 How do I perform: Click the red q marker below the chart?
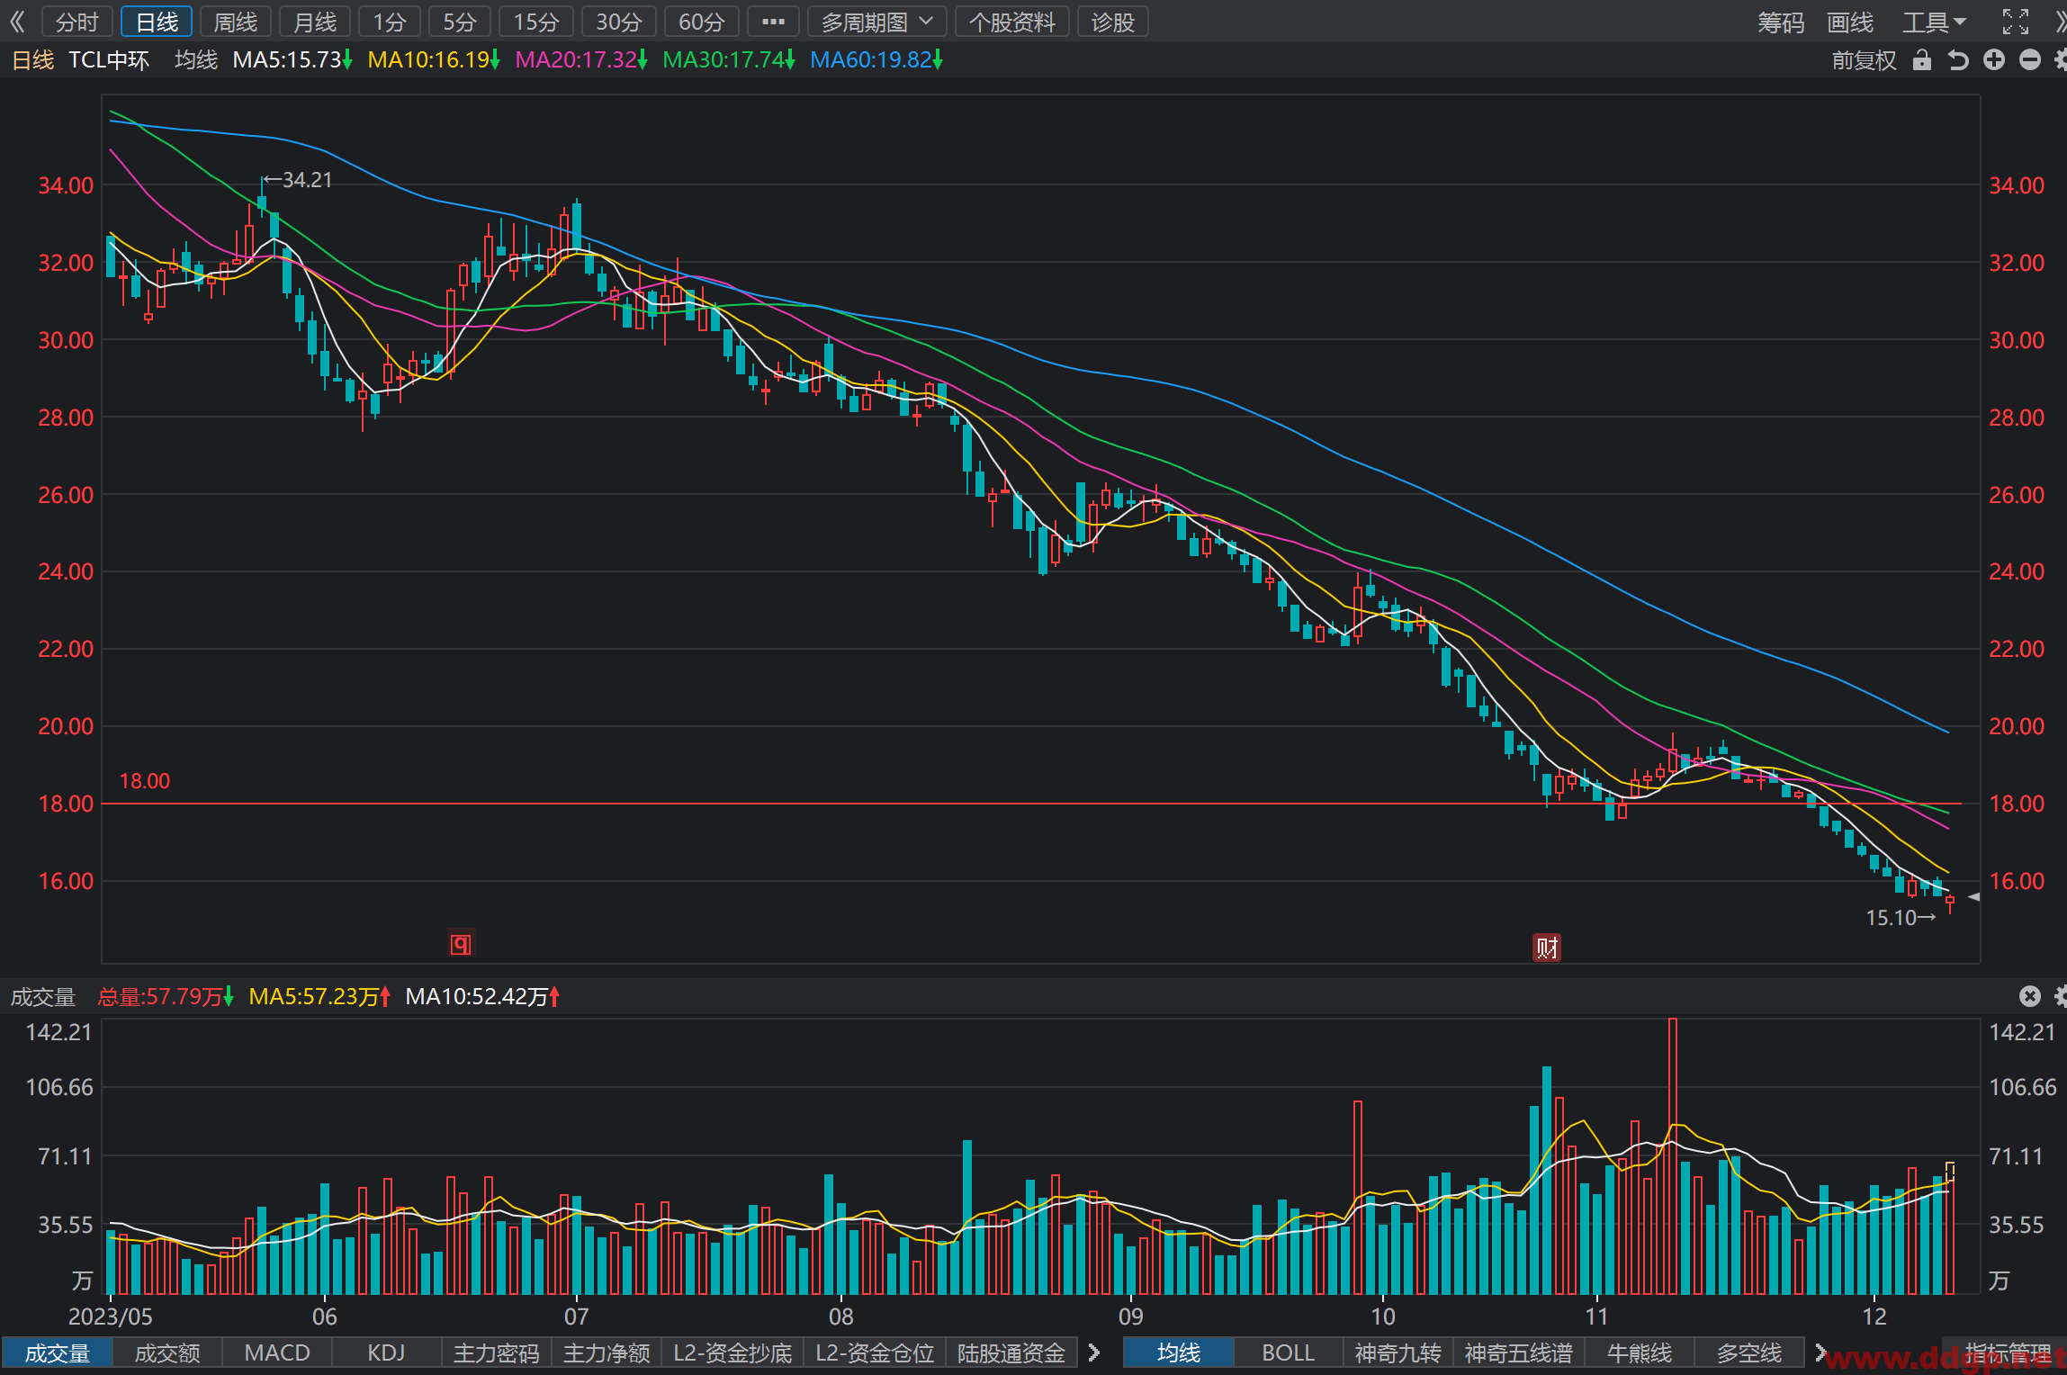click(x=461, y=944)
